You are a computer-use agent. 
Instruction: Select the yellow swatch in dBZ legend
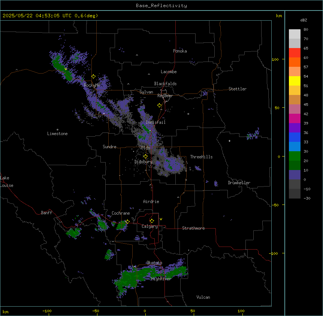295,81
